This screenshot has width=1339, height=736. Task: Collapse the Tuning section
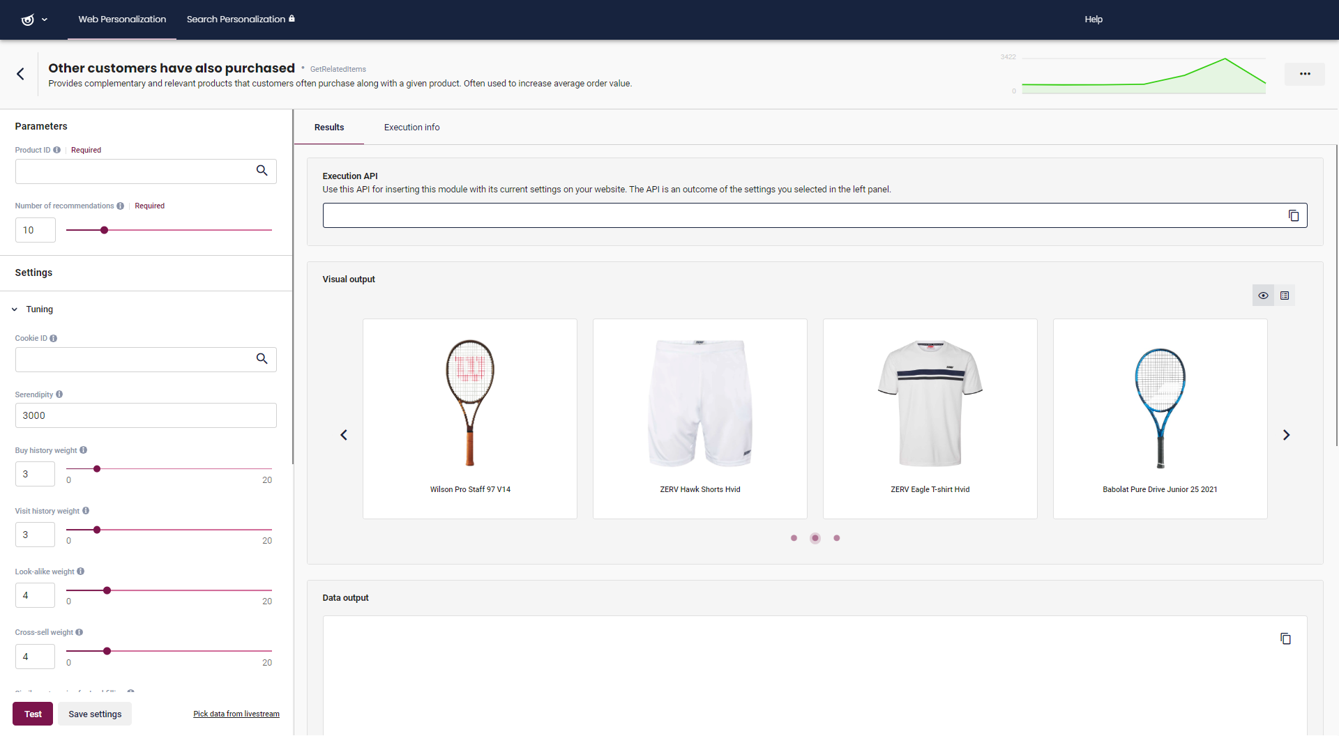15,309
